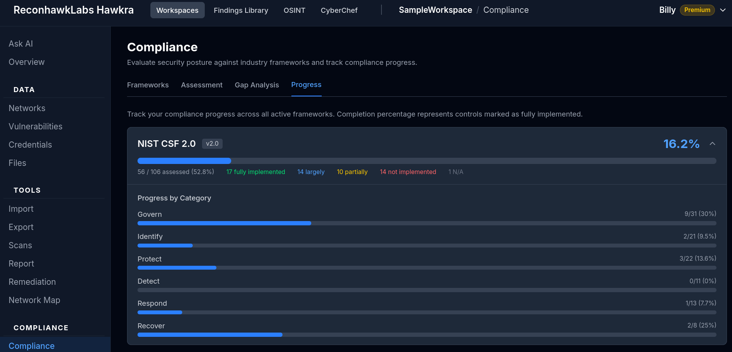This screenshot has width=732, height=352.
Task: Open the Import tool
Action: point(21,209)
